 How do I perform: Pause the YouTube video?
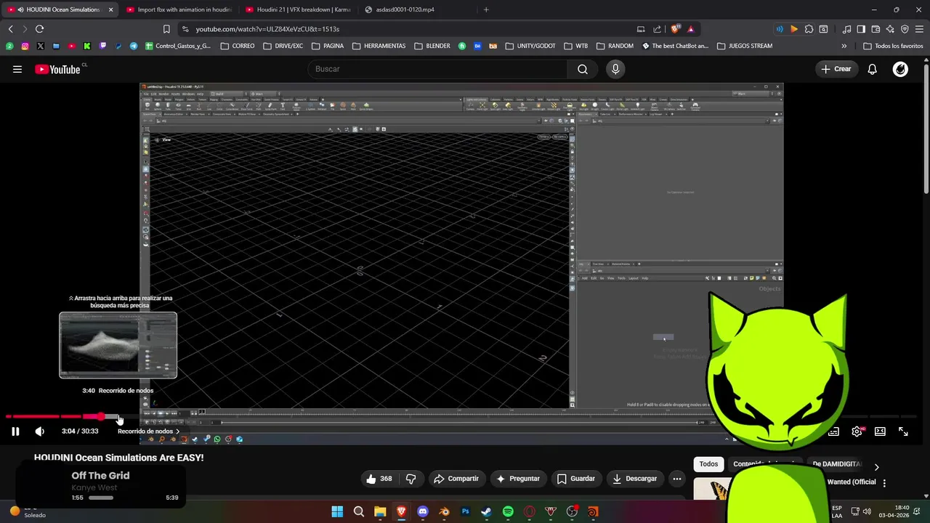point(15,431)
